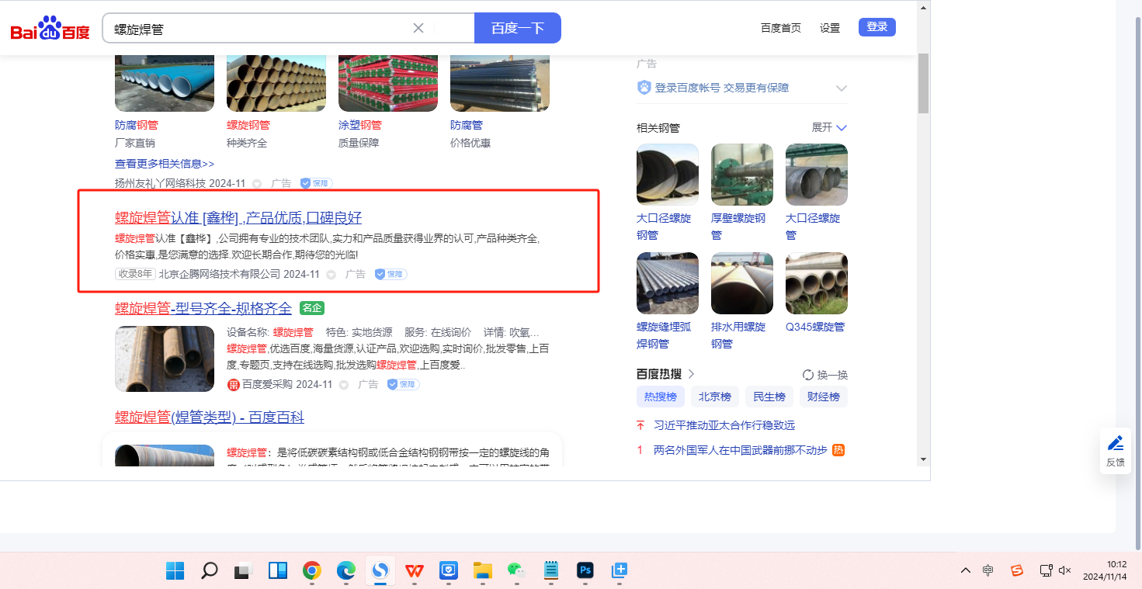Show hidden system tray icons
The width and height of the screenshot is (1142, 589).
(966, 570)
